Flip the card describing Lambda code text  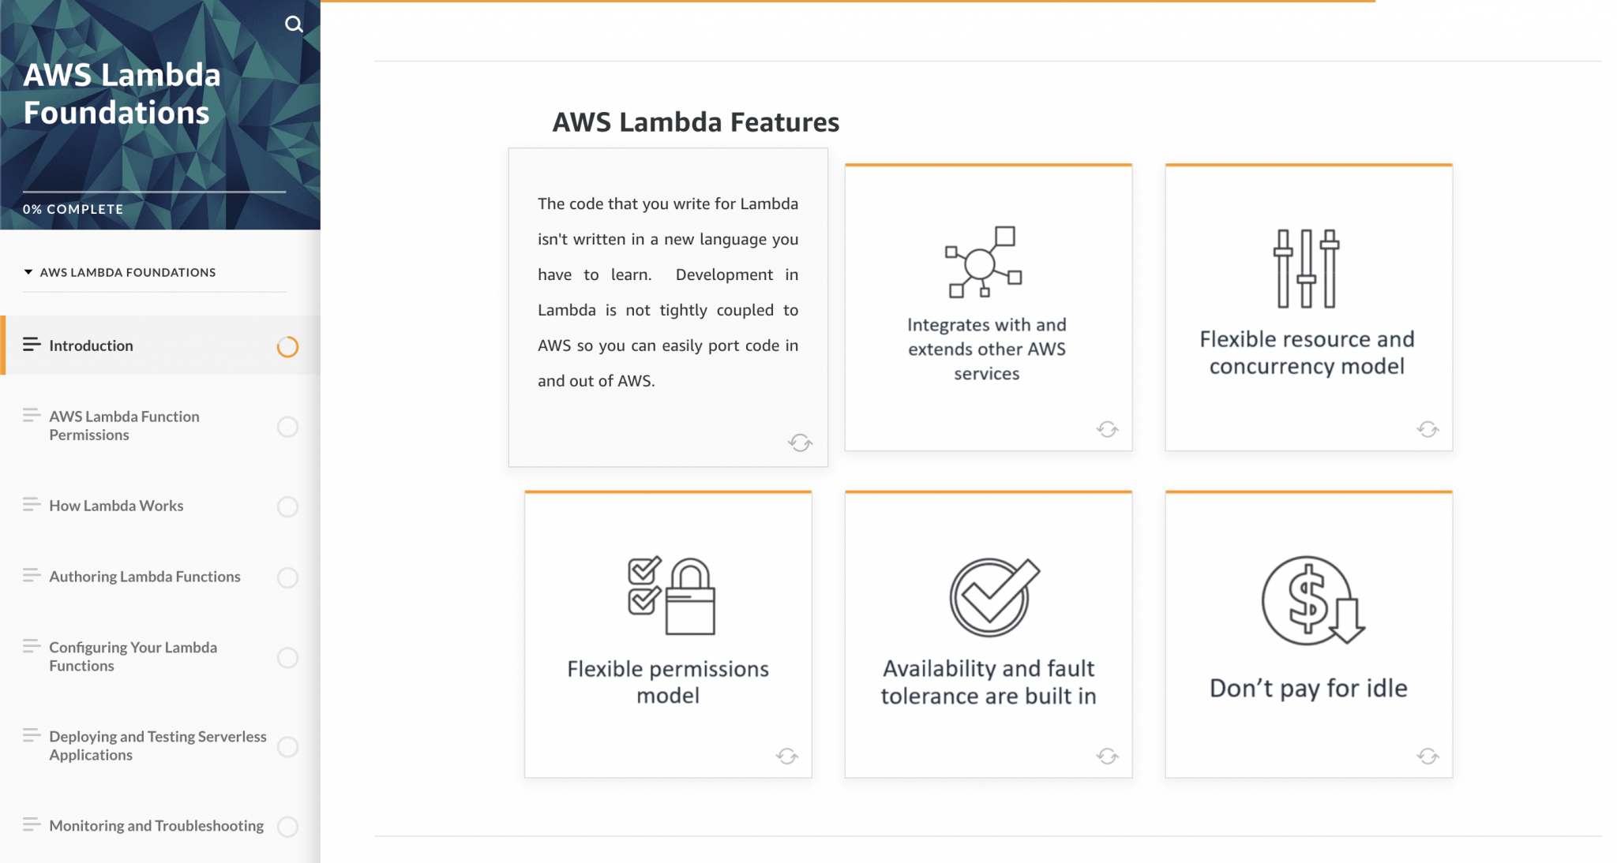tap(801, 443)
